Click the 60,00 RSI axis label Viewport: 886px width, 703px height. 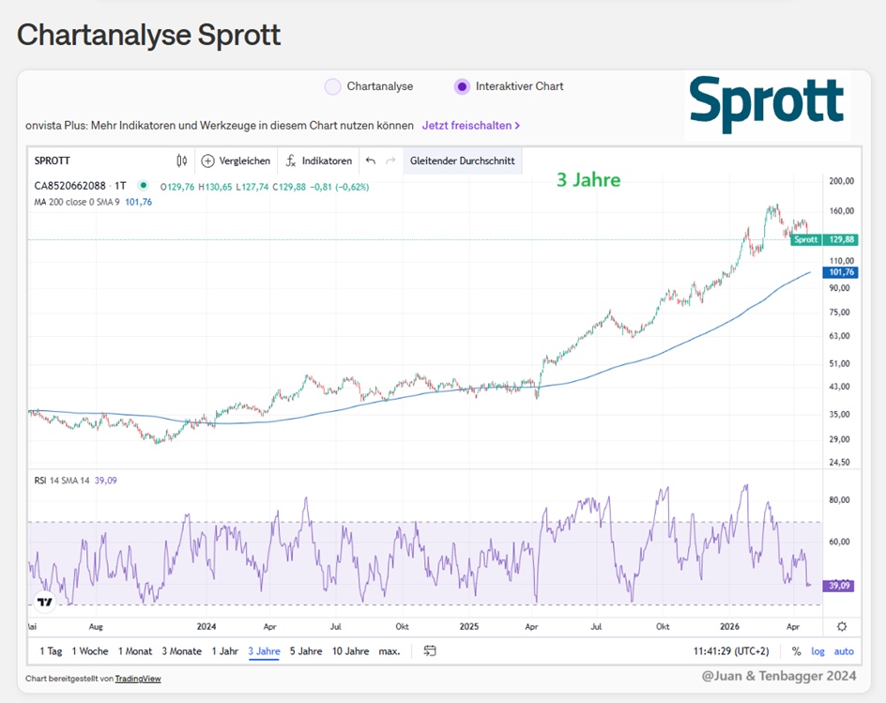coord(840,542)
